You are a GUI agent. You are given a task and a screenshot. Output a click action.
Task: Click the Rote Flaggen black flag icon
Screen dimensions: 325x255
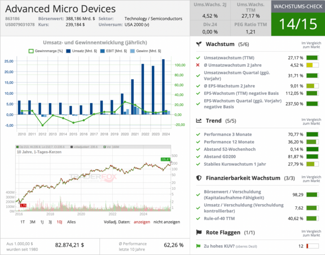[199, 232]
